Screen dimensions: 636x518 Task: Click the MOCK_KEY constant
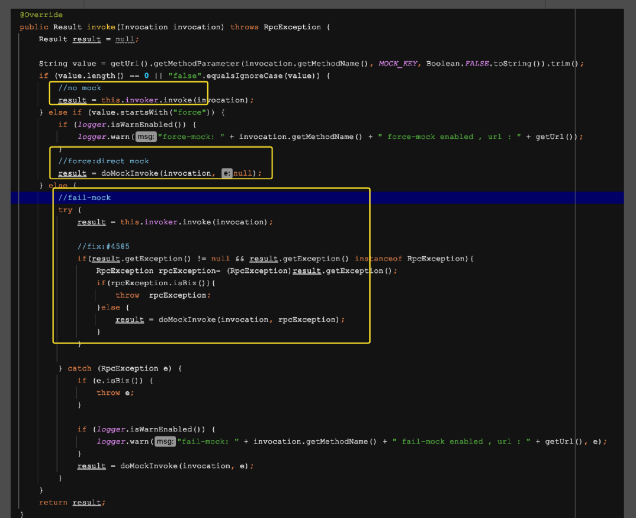(x=397, y=64)
